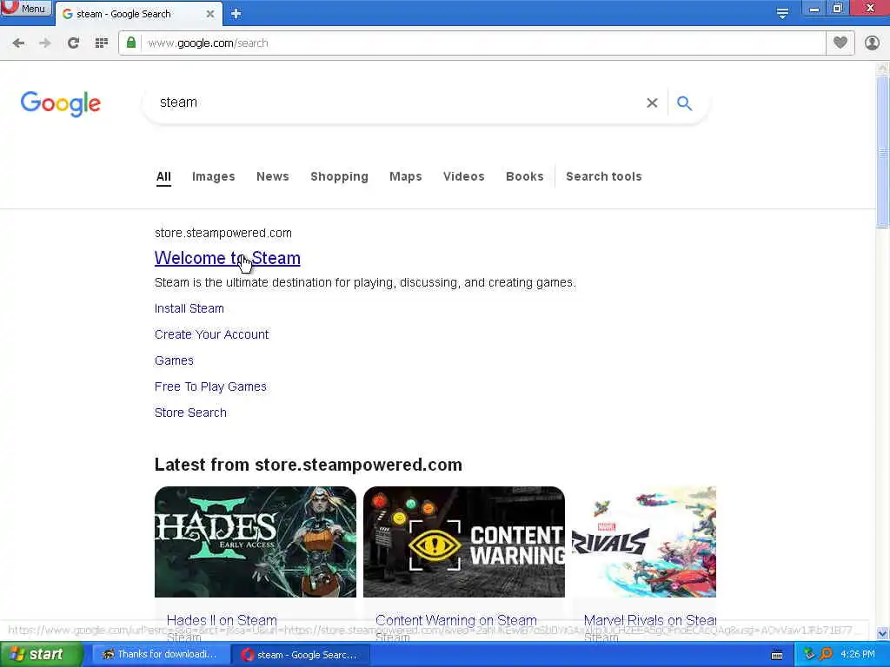Image resolution: width=890 pixels, height=667 pixels.
Task: Minimize the Opera window
Action: [814, 9]
